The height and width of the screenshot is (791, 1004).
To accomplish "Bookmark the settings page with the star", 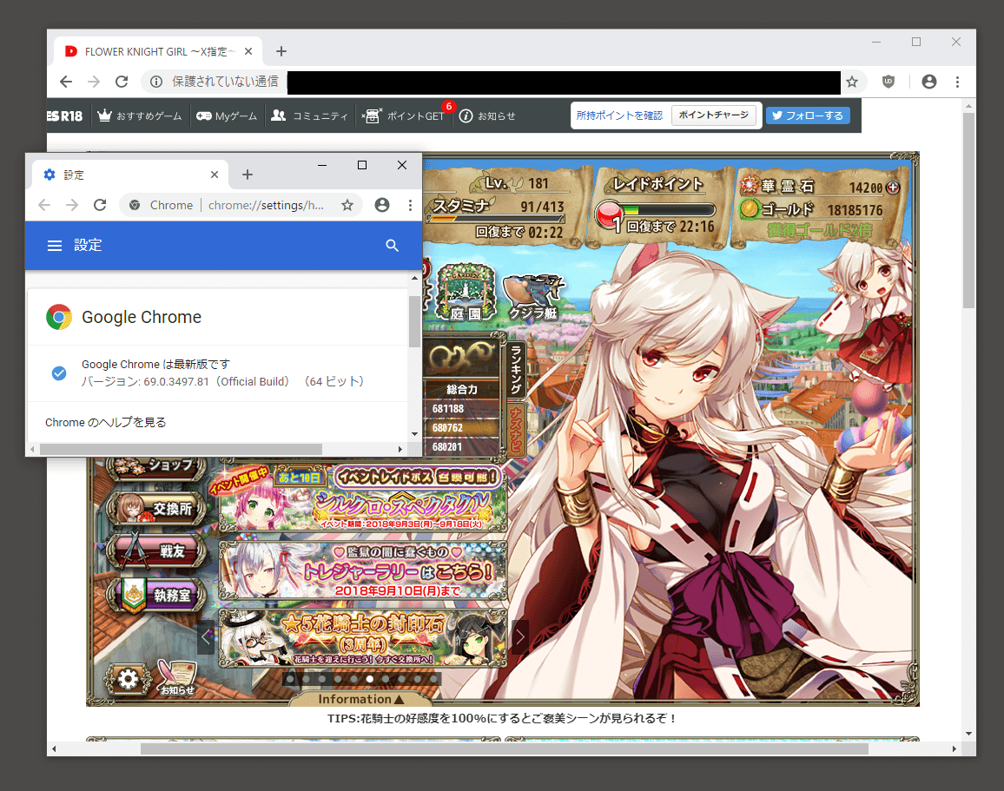I will (x=347, y=205).
